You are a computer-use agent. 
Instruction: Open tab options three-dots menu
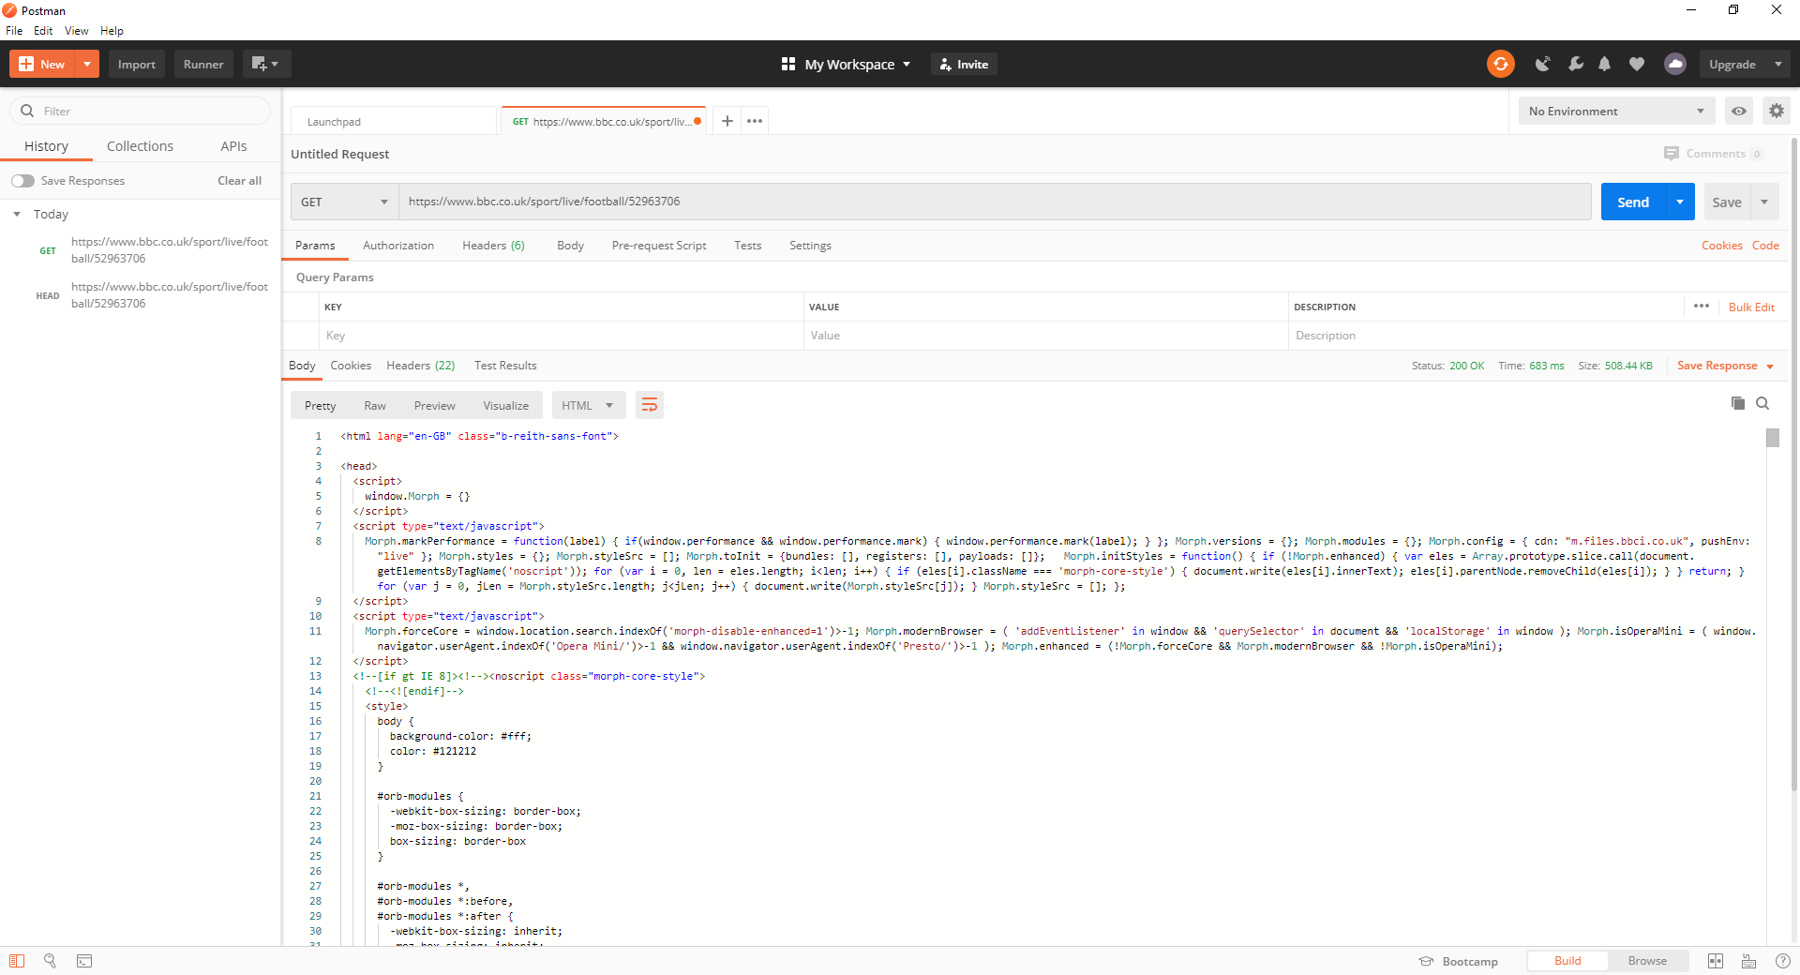point(755,121)
